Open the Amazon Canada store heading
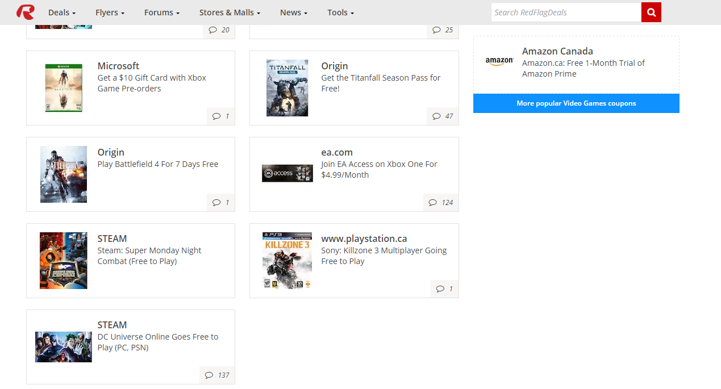The width and height of the screenshot is (721, 389). tap(557, 51)
